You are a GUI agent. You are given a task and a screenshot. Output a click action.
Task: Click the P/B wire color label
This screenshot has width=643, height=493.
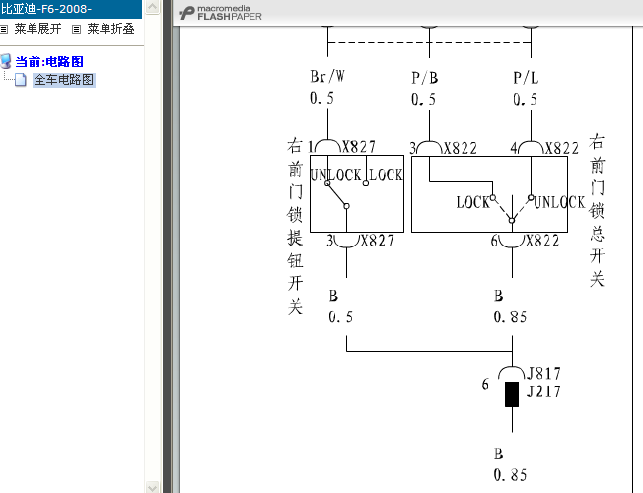click(425, 78)
